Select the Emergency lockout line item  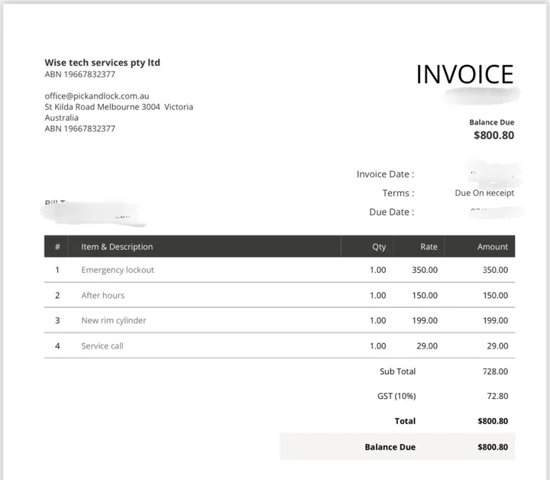[118, 270]
